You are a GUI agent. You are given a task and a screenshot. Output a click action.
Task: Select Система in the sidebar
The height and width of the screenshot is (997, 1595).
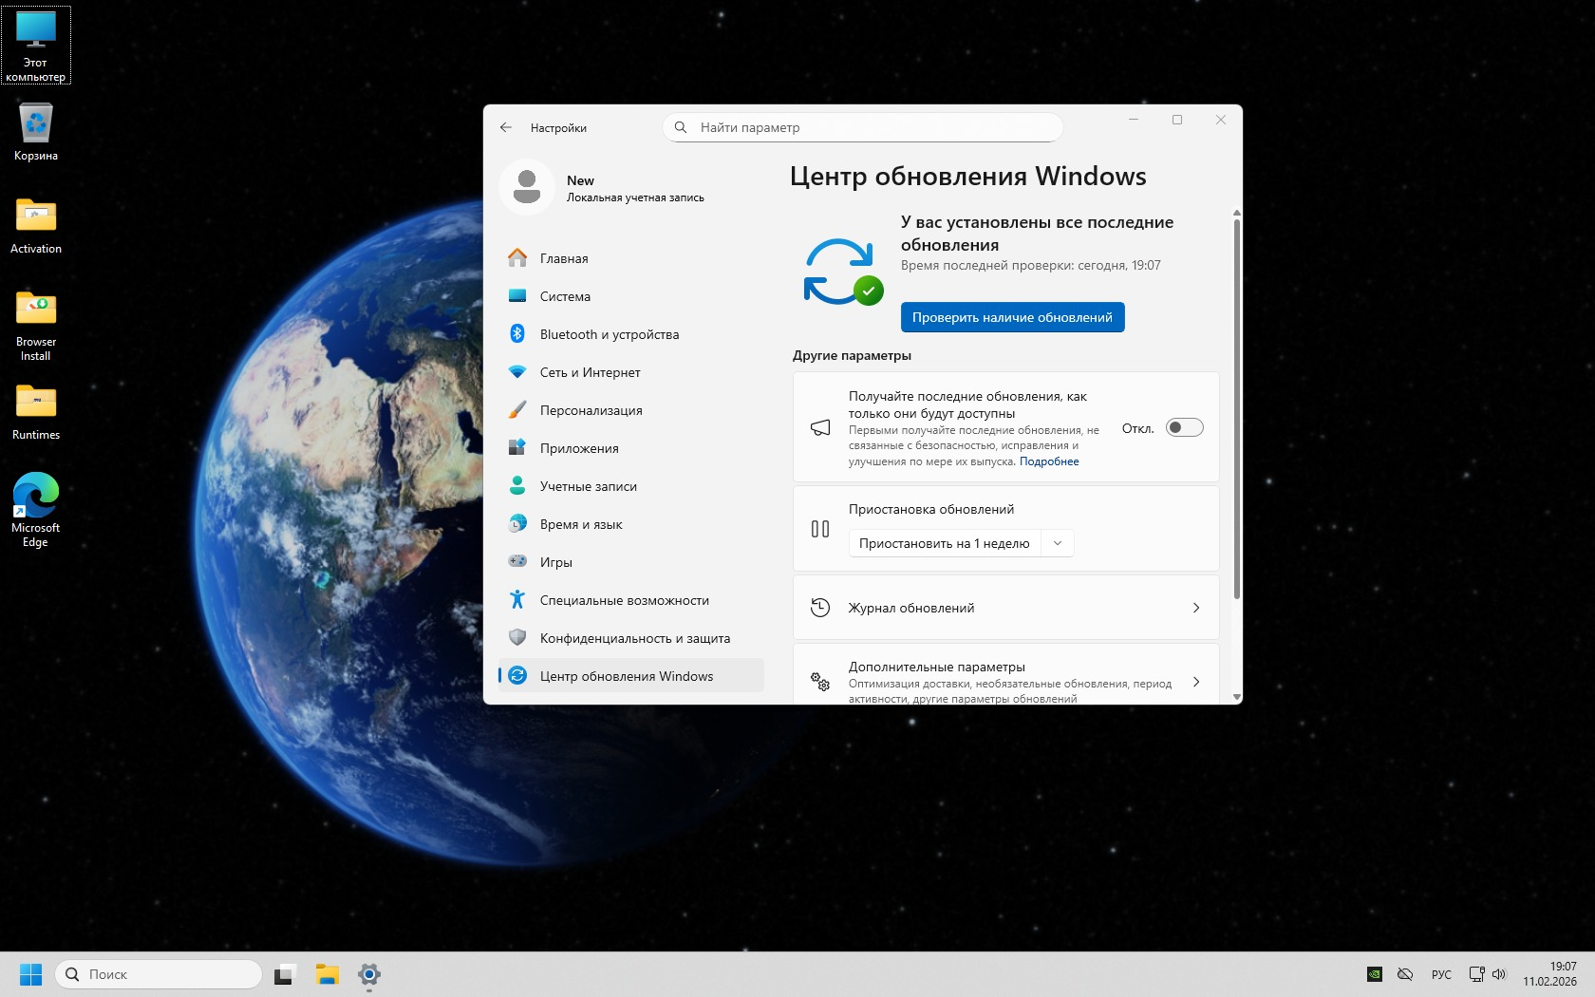pos(565,296)
